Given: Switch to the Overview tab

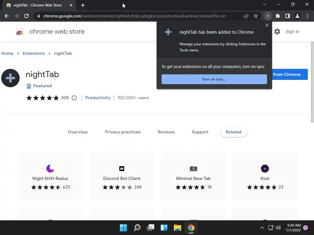Looking at the screenshot, I should pos(78,132).
